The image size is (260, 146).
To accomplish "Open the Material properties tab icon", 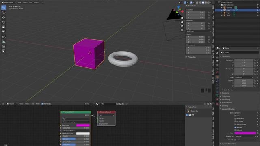I will (217, 99).
